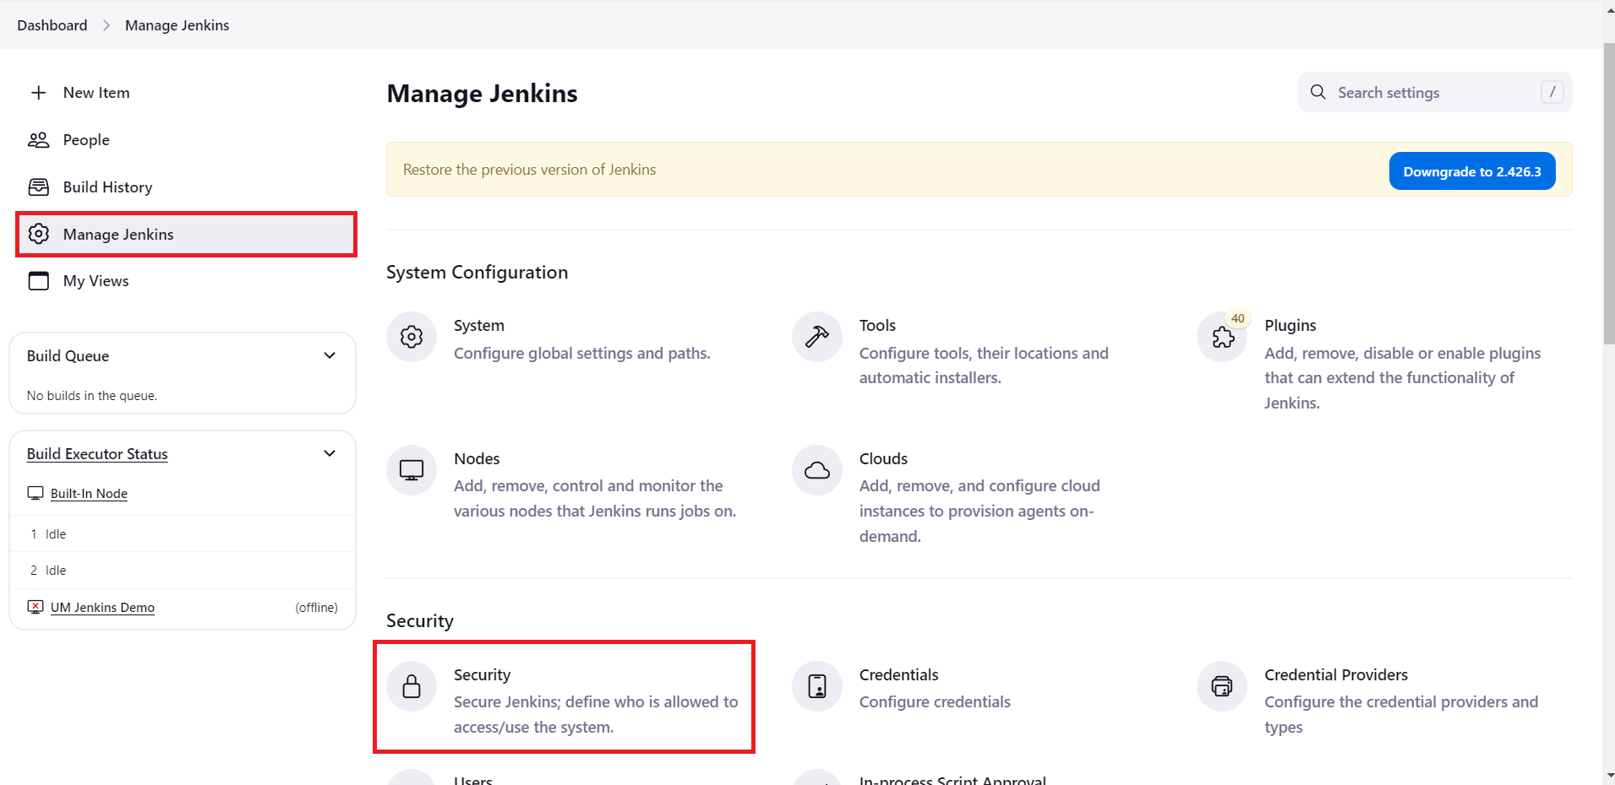Screen dimensions: 1615x785
Task: Open Plugins title
Action: [1290, 326]
